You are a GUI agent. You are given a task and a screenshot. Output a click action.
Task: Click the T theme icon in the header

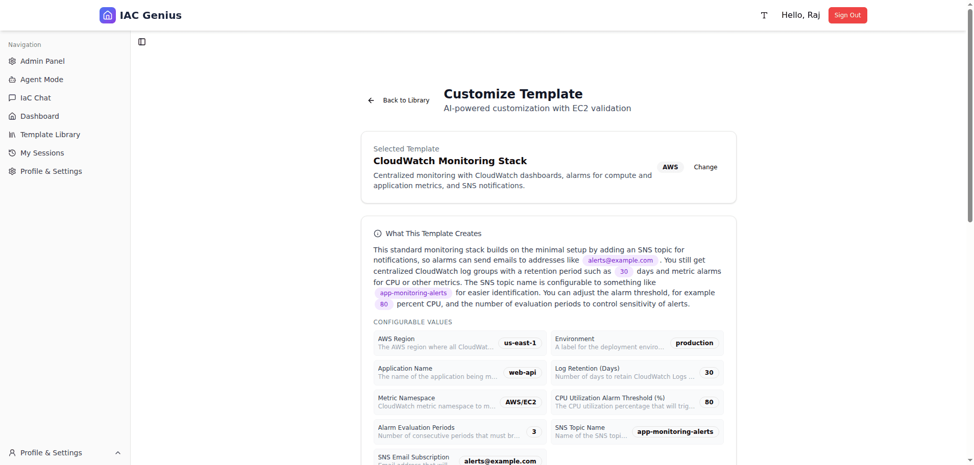coord(764,15)
